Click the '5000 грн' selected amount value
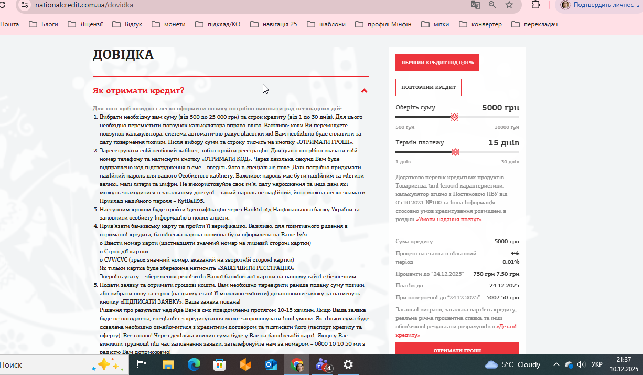Viewport: 643px width, 375px height. pos(500,108)
